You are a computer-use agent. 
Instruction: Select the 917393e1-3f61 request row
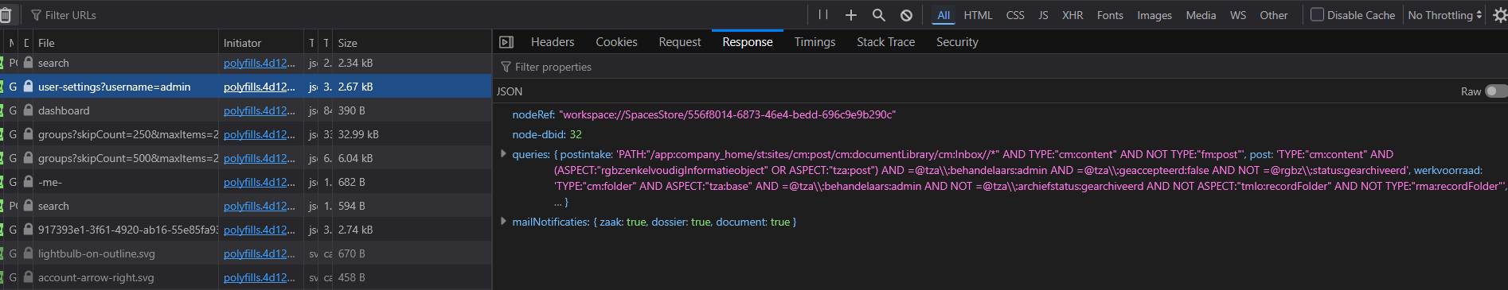pyautogui.click(x=245, y=230)
